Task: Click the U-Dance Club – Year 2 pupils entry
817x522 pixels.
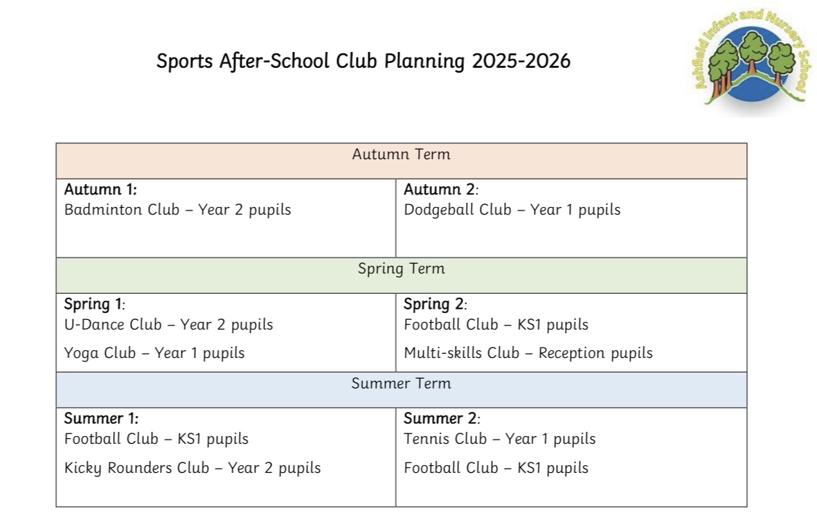Action: point(168,325)
